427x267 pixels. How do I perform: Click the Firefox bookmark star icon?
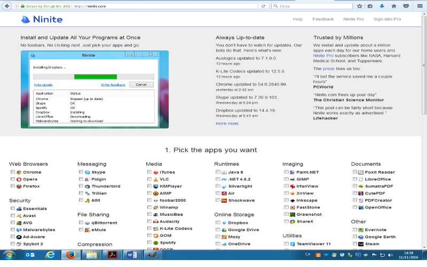[359, 6]
